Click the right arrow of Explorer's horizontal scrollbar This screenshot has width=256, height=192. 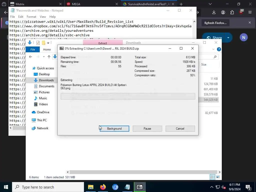pyautogui.click(x=219, y=172)
